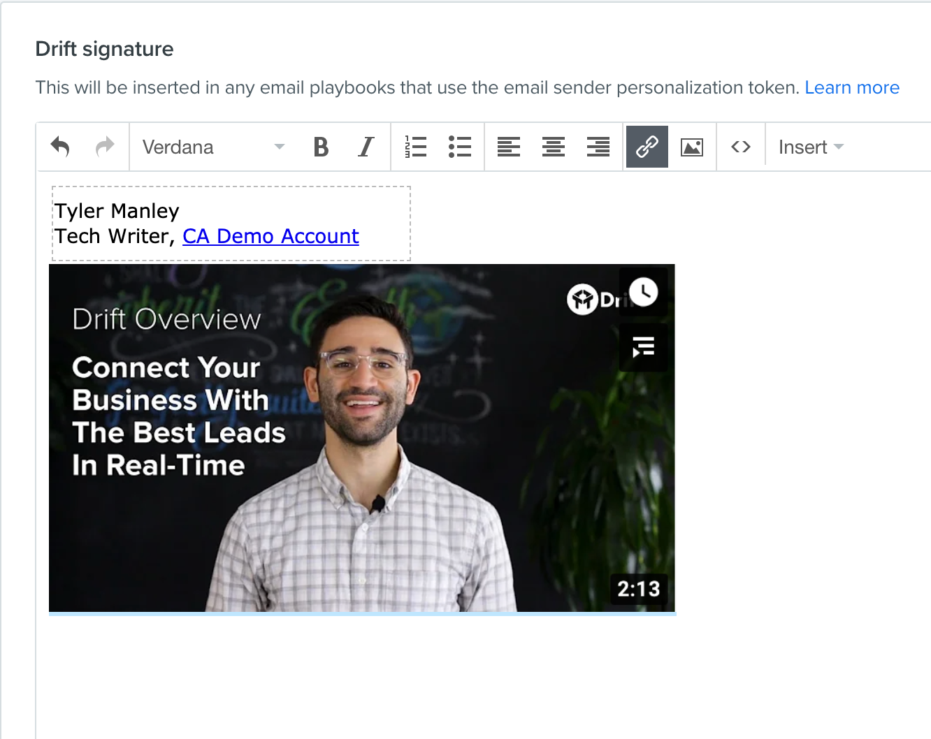Click the insert image icon
This screenshot has width=931, height=739.
(x=692, y=147)
